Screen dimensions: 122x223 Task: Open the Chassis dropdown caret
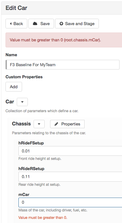[39, 124]
